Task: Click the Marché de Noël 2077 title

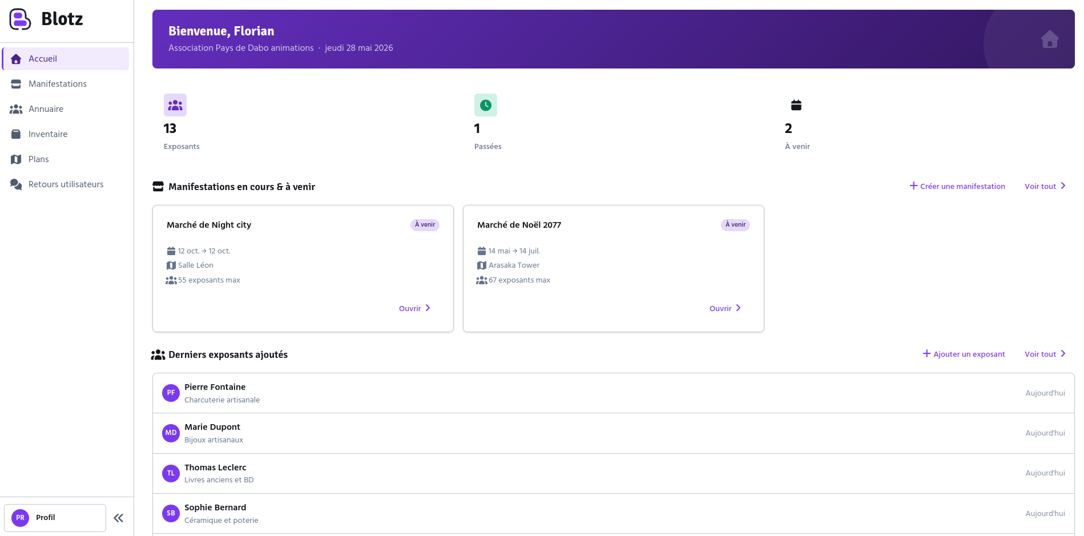Action: pyautogui.click(x=519, y=225)
